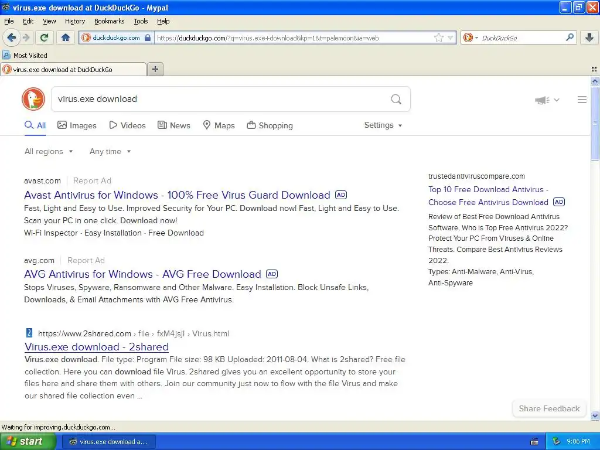Click the avast.com ad domain text
Viewport: 600px width, 450px height.
coord(42,180)
